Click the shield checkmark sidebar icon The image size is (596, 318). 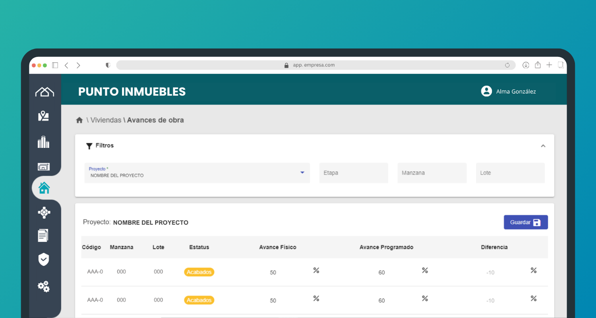click(44, 260)
